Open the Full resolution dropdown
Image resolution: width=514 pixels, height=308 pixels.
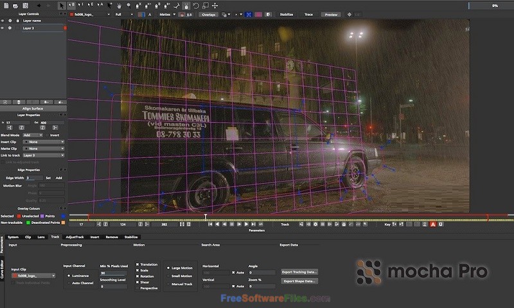point(124,14)
